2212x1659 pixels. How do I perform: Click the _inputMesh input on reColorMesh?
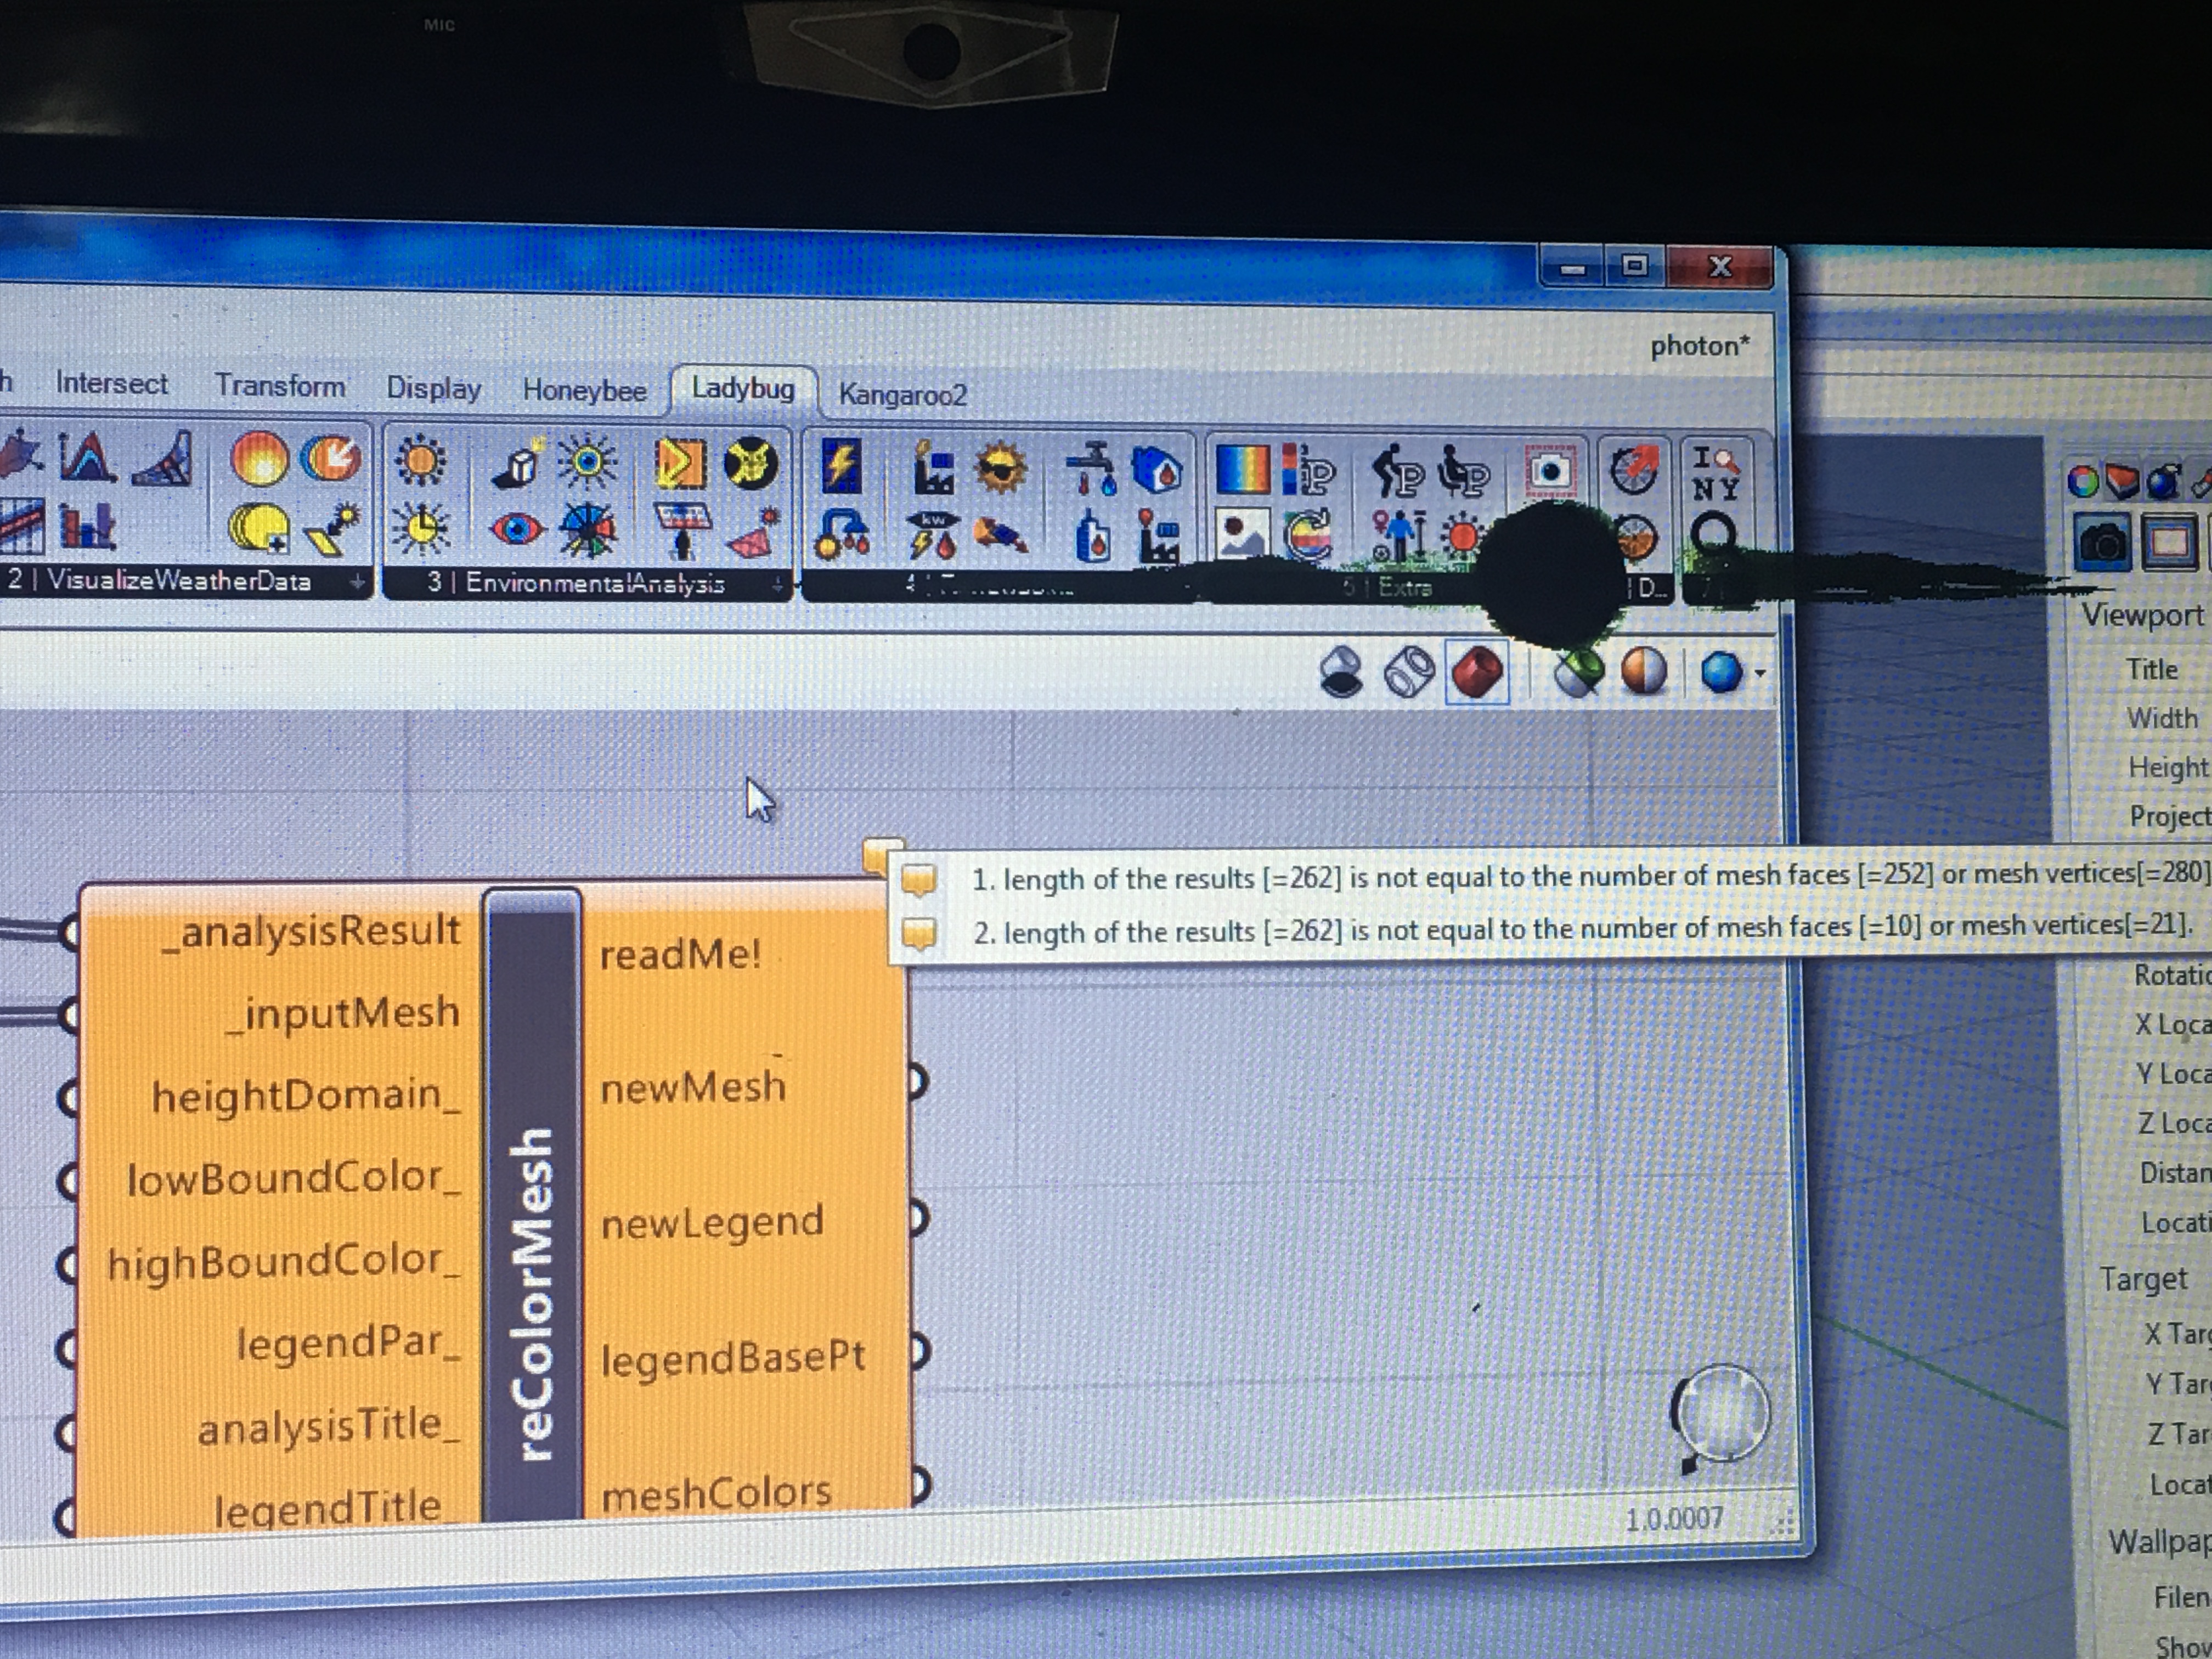click(x=343, y=1014)
